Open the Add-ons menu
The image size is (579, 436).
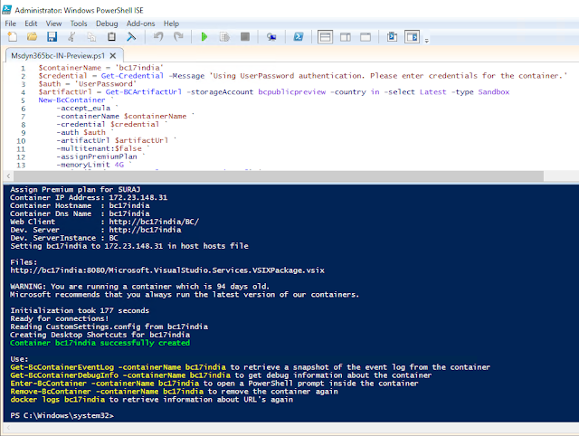(141, 24)
